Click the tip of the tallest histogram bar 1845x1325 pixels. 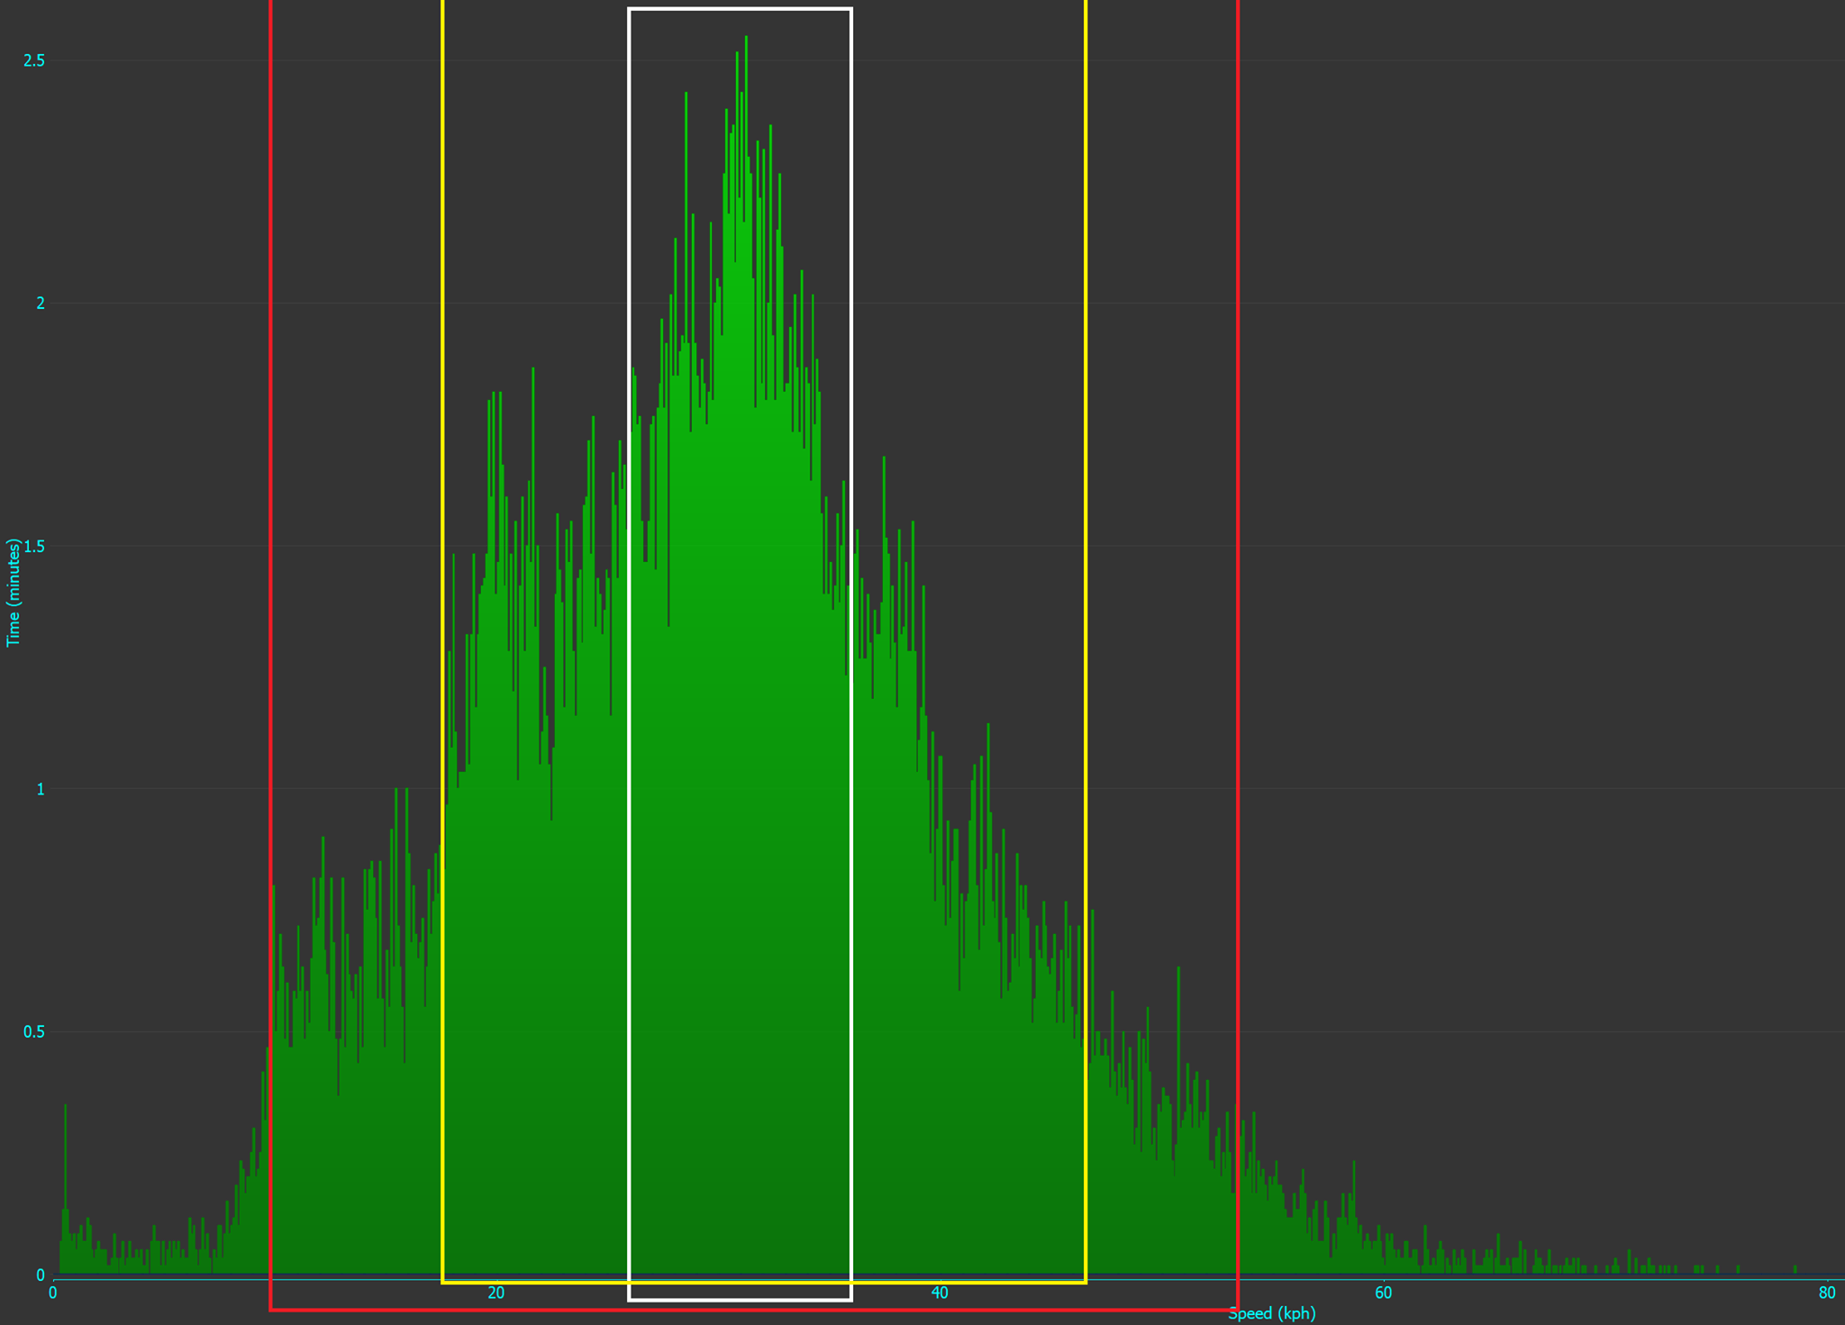pyautogui.click(x=746, y=38)
